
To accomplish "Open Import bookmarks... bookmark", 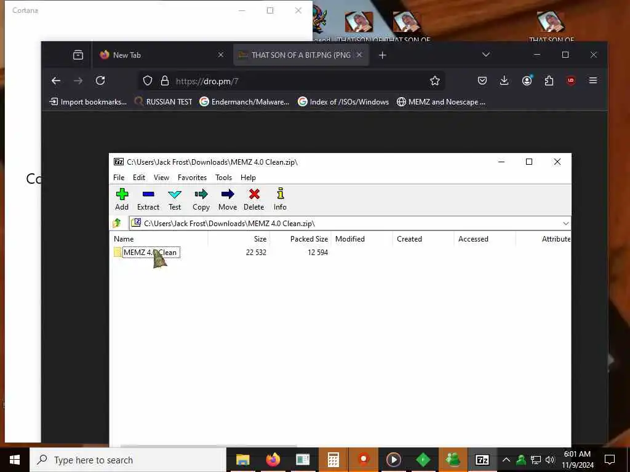I will click(x=88, y=102).
